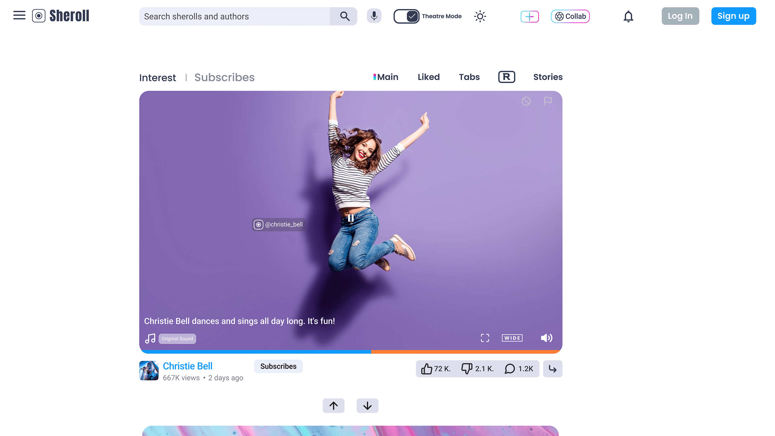Viewport: 775px width, 436px height.
Task: Mute the video volume speaker
Action: coord(546,338)
